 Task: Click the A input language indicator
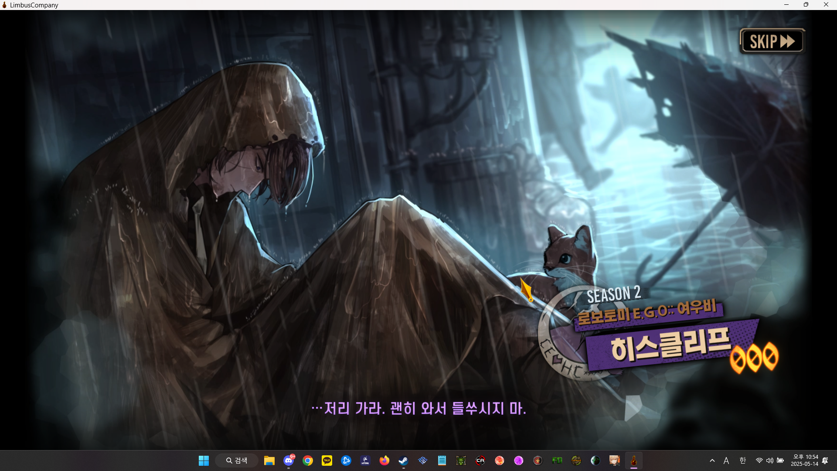[726, 461]
